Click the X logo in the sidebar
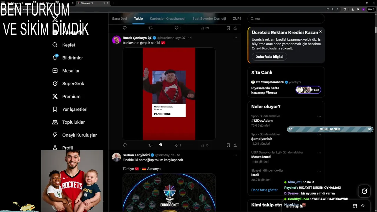The width and height of the screenshot is (377, 212). point(55,19)
